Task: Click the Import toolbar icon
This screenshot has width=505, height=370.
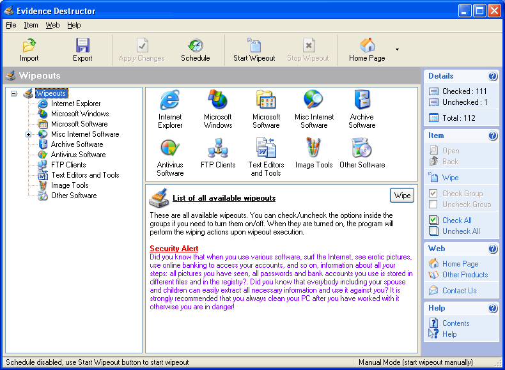Action: (x=29, y=45)
